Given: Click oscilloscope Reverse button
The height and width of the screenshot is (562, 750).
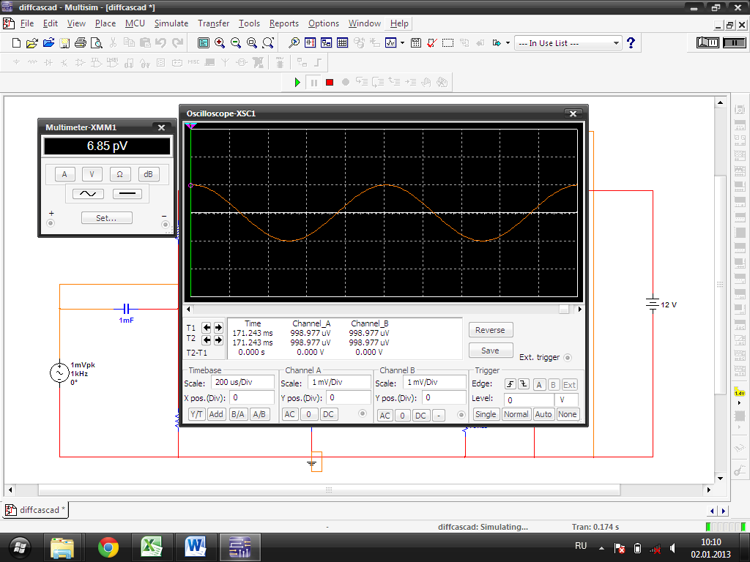Looking at the screenshot, I should click(490, 330).
